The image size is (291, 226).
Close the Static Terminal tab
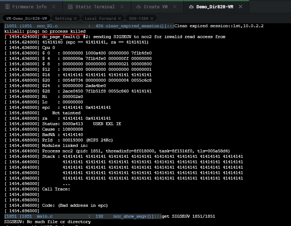click(x=122, y=7)
